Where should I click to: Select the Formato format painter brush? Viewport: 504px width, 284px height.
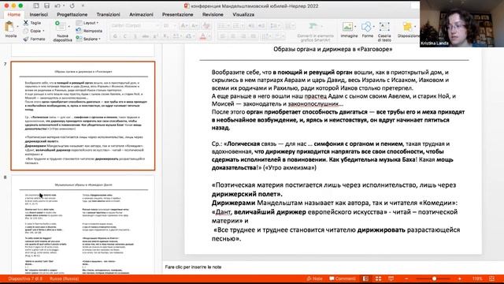coord(26,39)
